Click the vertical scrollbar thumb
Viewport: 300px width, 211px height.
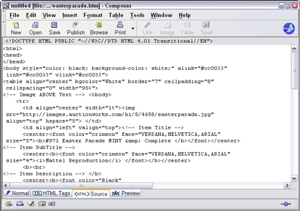pyautogui.click(x=294, y=71)
